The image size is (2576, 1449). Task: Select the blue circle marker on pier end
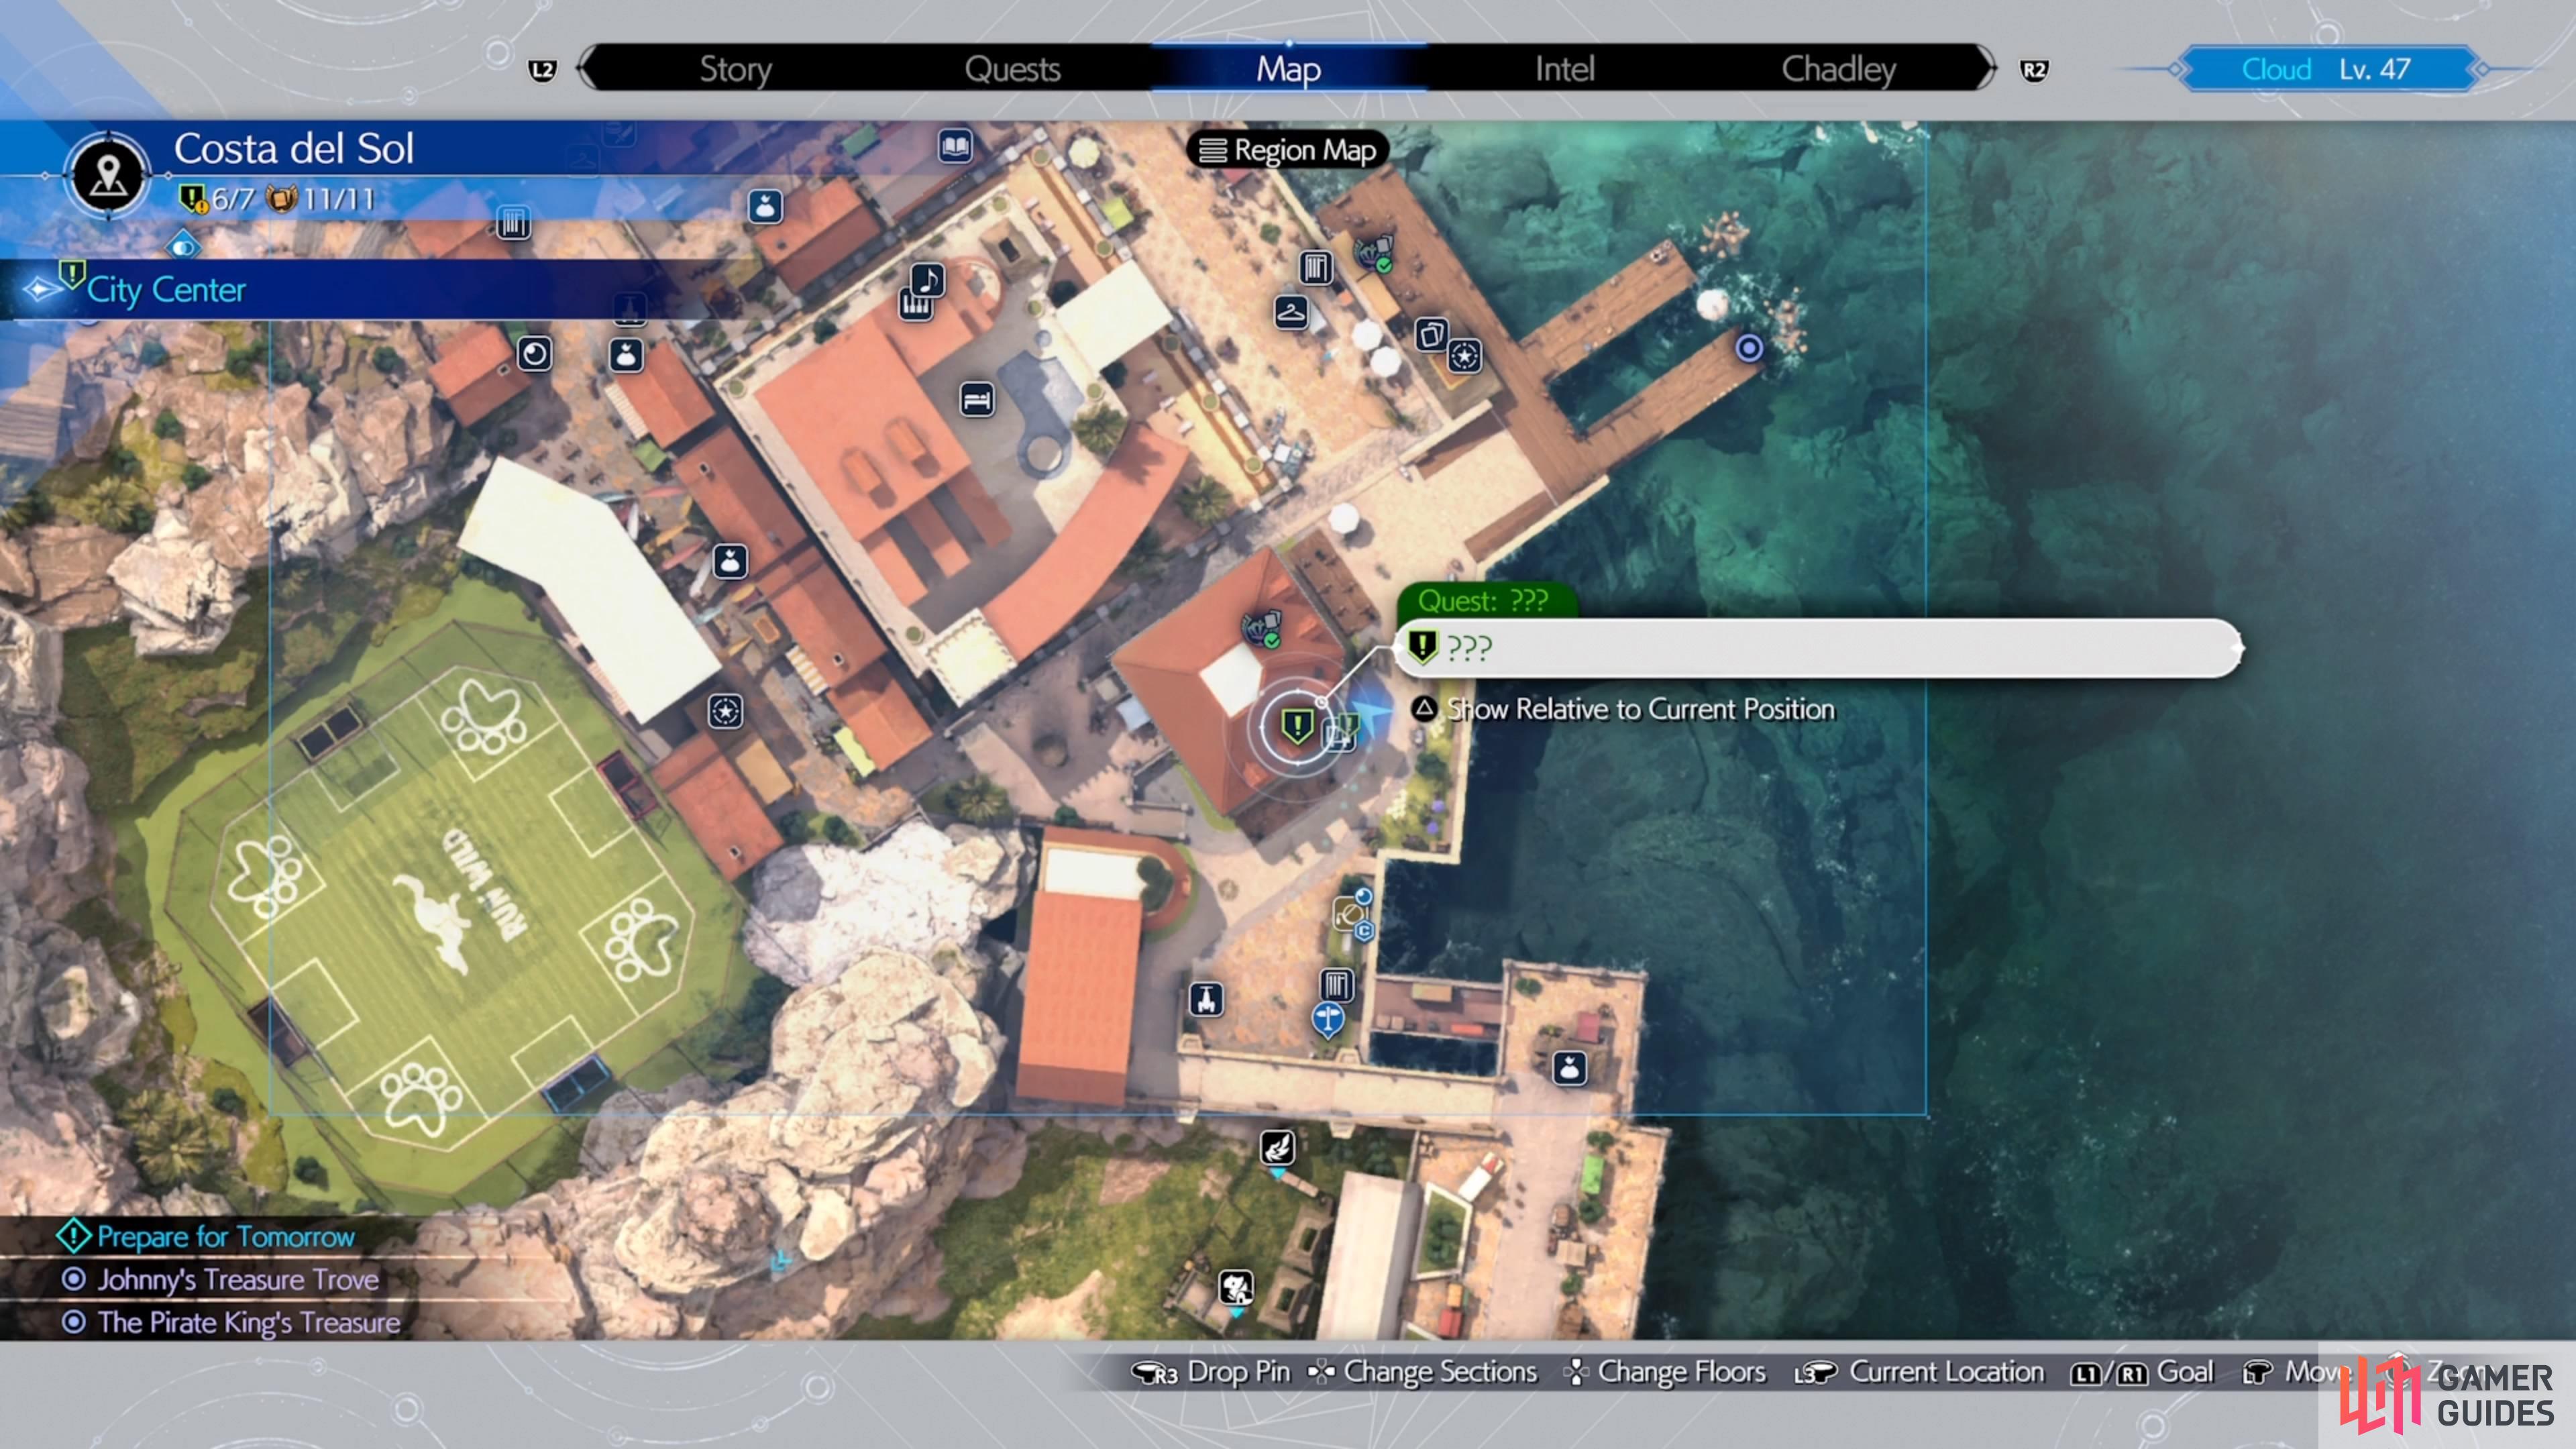[x=1749, y=348]
